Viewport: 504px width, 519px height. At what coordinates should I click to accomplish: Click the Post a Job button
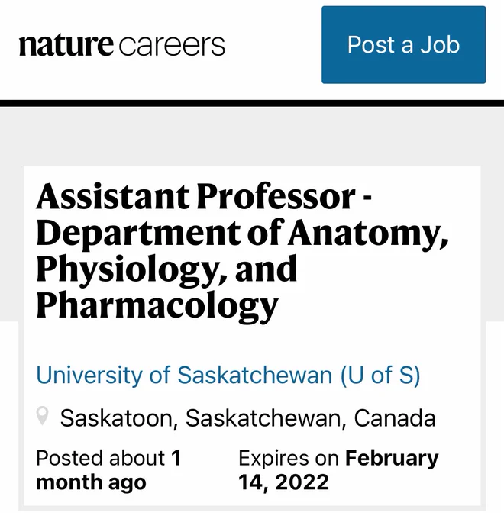coord(404,45)
